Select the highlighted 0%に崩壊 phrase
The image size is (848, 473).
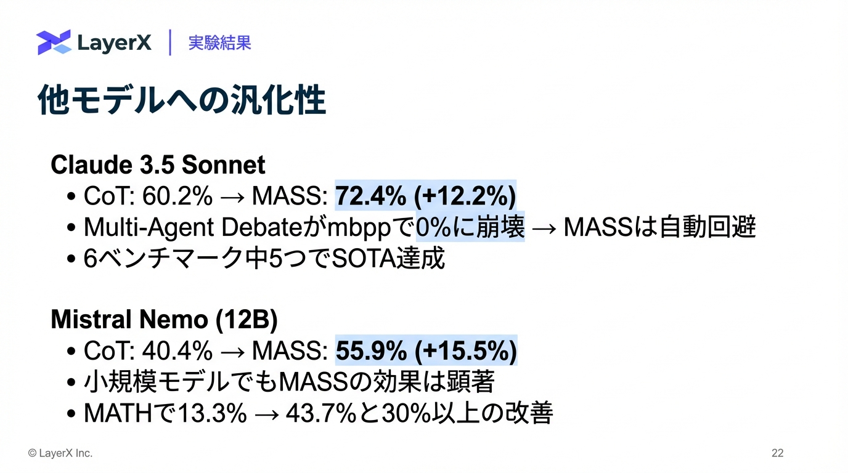470,228
